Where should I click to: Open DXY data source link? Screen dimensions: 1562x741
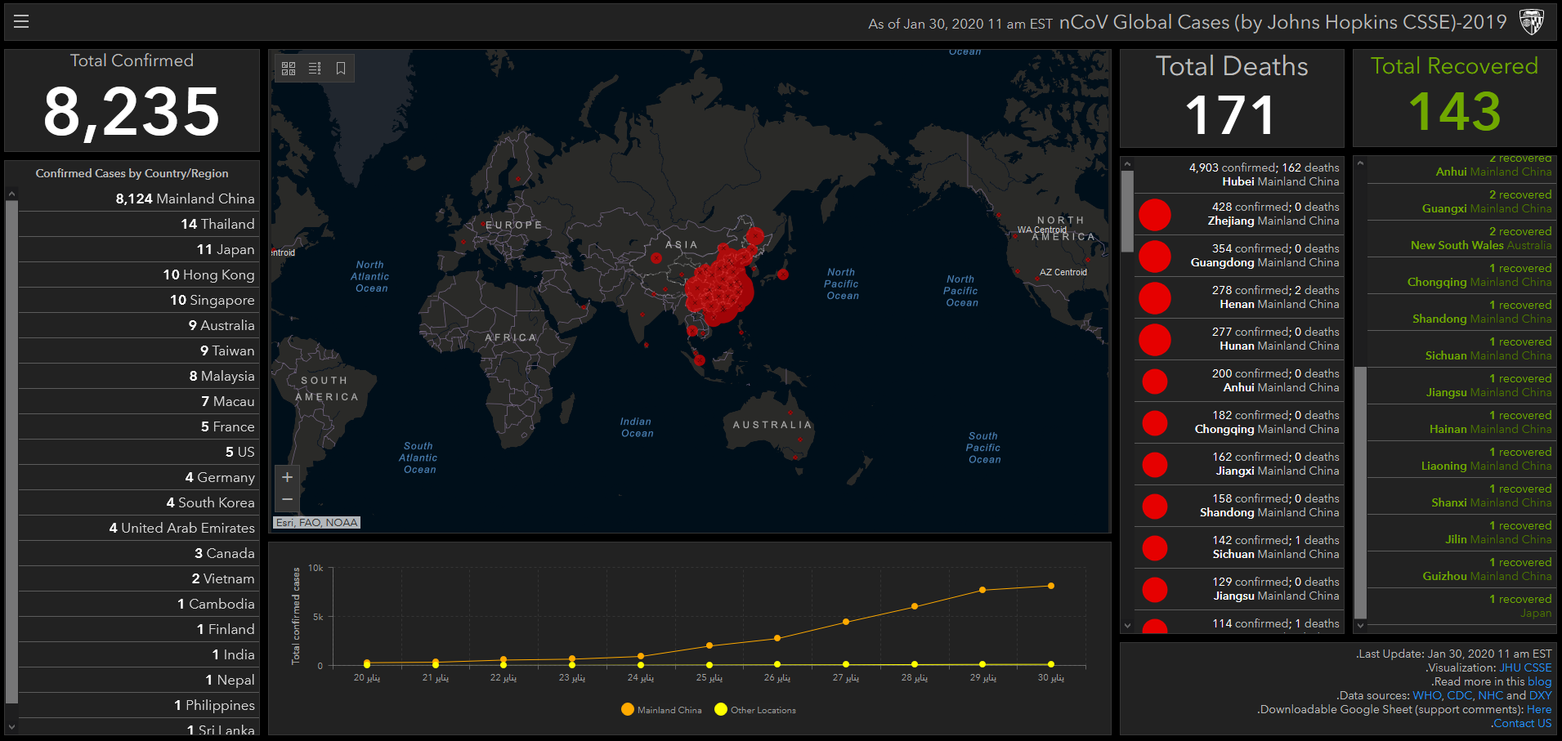1541,695
